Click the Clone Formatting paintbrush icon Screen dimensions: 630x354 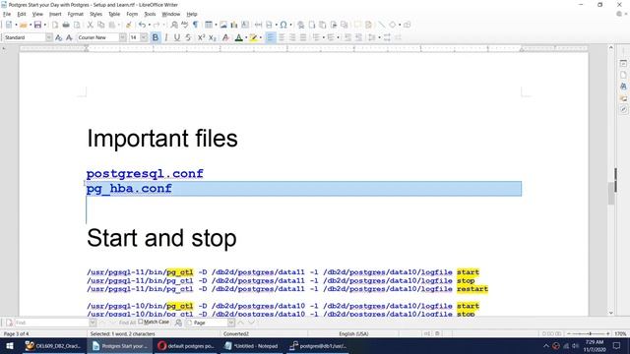pyautogui.click(x=129, y=25)
